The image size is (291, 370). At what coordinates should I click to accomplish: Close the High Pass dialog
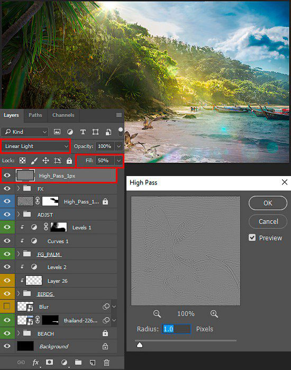click(x=285, y=182)
